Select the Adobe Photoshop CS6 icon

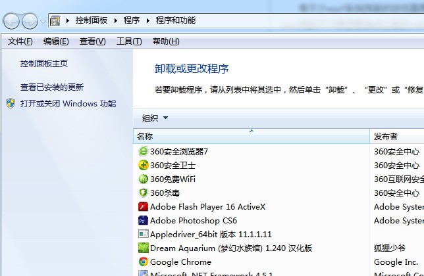click(143, 220)
